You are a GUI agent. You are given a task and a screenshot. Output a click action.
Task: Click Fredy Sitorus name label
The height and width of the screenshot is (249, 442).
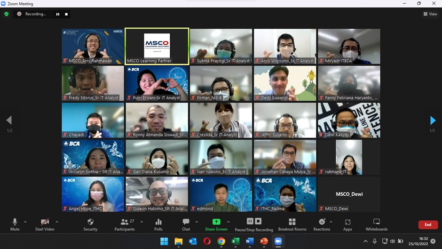pyautogui.click(x=94, y=98)
